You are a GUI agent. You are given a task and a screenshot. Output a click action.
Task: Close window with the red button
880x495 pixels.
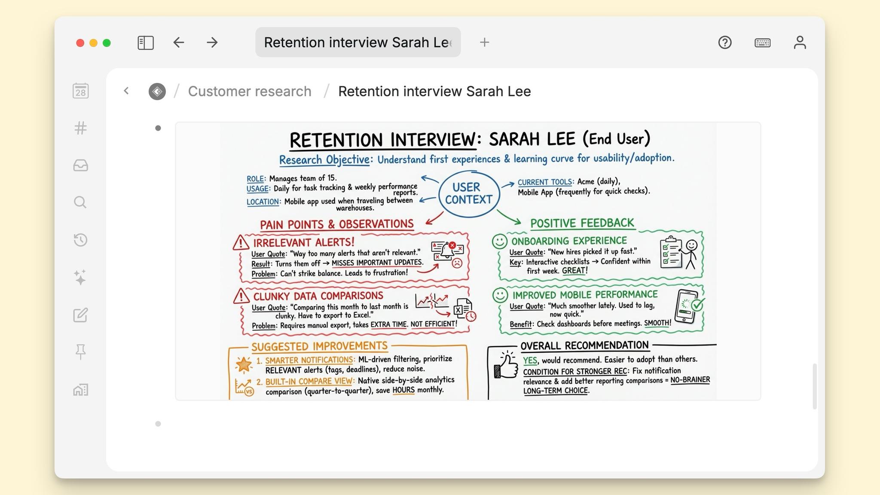click(x=80, y=43)
